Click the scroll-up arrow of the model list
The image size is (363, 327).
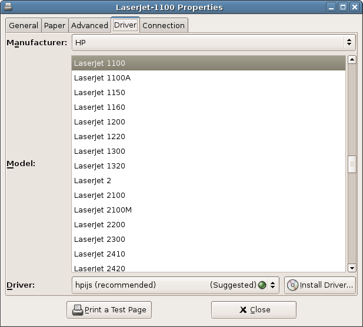point(352,59)
